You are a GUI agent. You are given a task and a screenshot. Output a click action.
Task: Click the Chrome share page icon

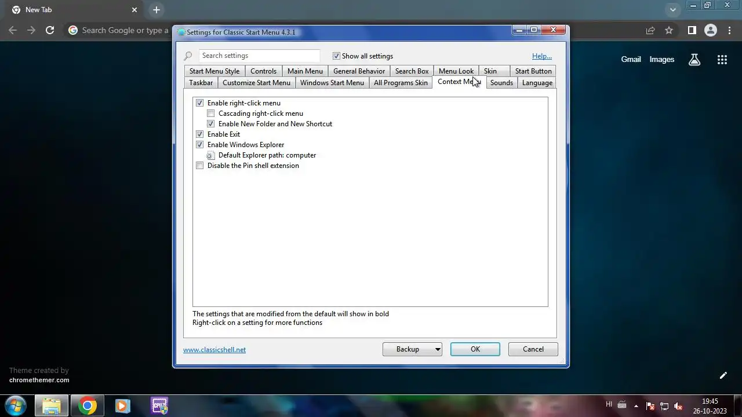[x=650, y=30]
